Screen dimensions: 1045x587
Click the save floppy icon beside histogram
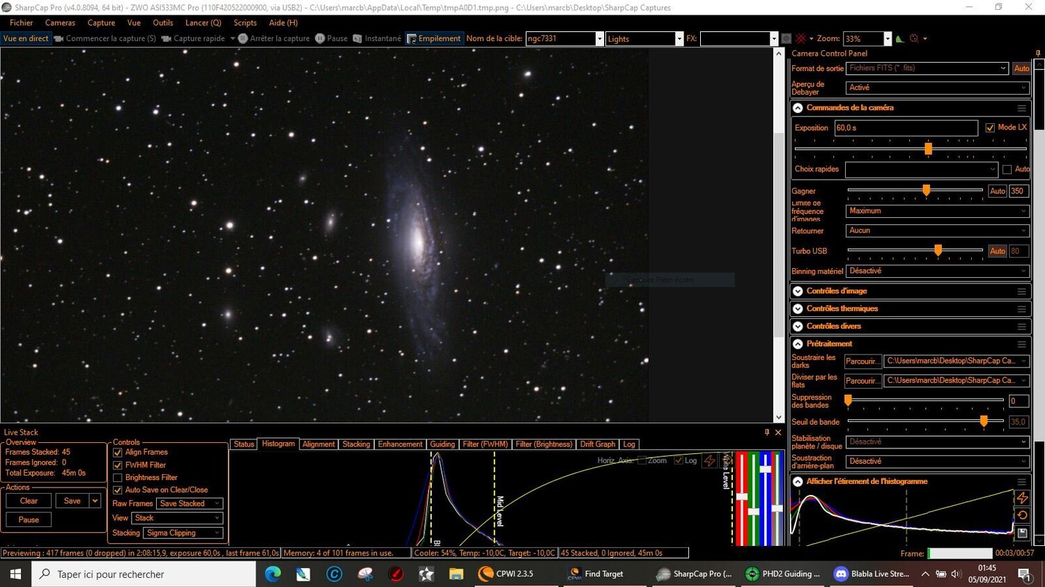[x=1022, y=533]
